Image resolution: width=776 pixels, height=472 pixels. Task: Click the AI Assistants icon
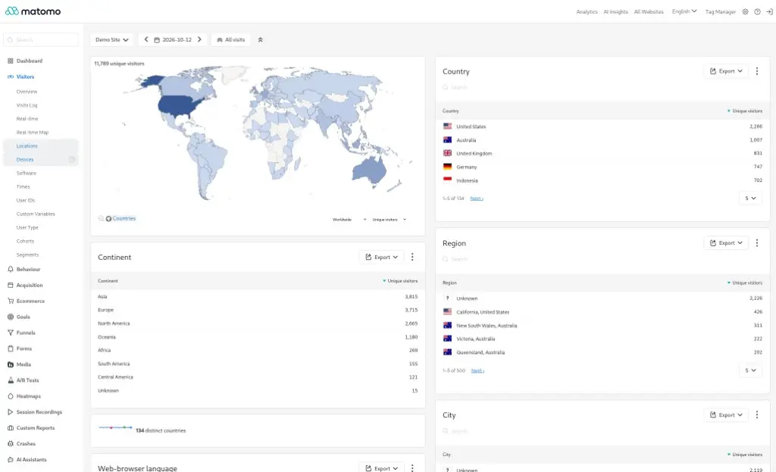(11, 459)
